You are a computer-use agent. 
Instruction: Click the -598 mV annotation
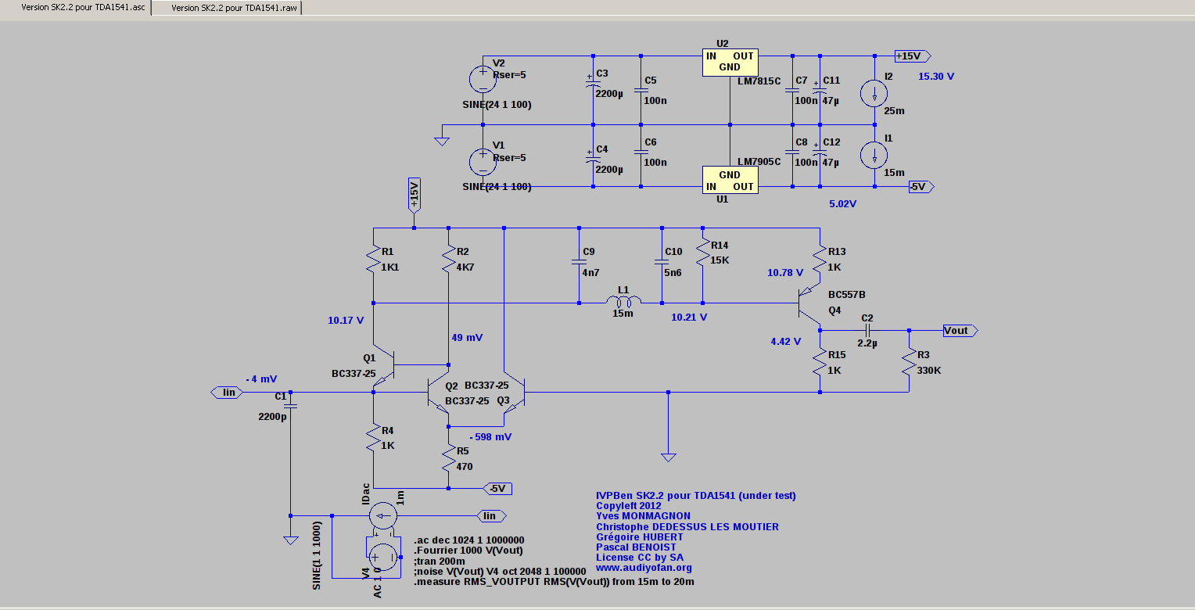coord(490,436)
